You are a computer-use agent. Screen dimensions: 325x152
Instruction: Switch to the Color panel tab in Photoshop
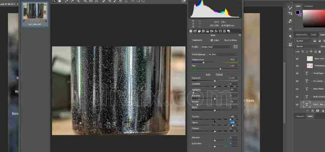pos(298,6)
